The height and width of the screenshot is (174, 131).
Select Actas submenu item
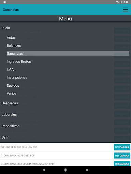[11, 37]
